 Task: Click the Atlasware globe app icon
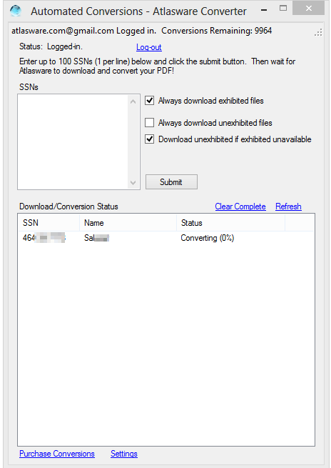pyautogui.click(x=16, y=11)
